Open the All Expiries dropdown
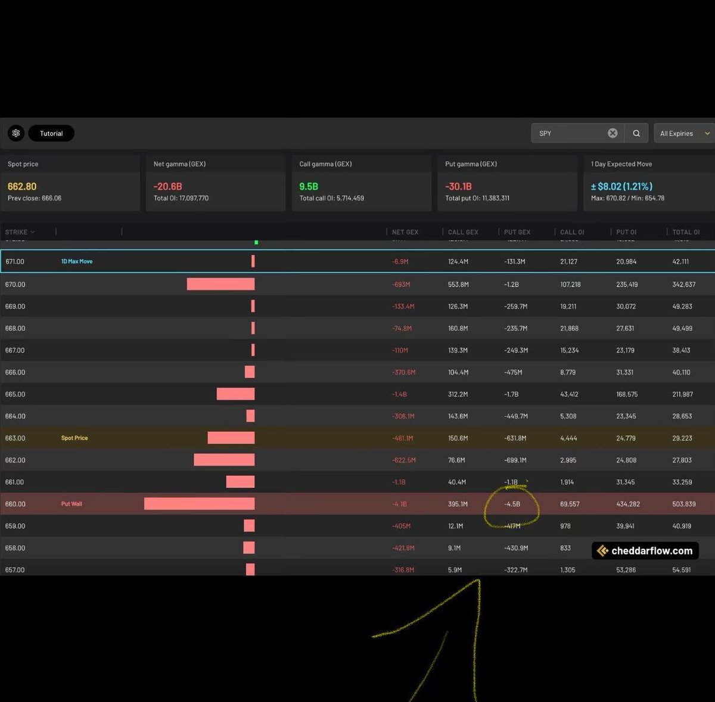 [684, 133]
